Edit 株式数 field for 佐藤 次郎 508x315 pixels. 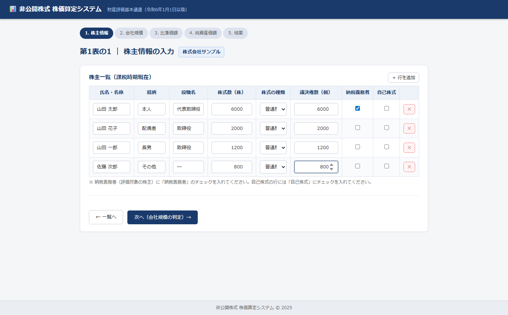[232, 167]
